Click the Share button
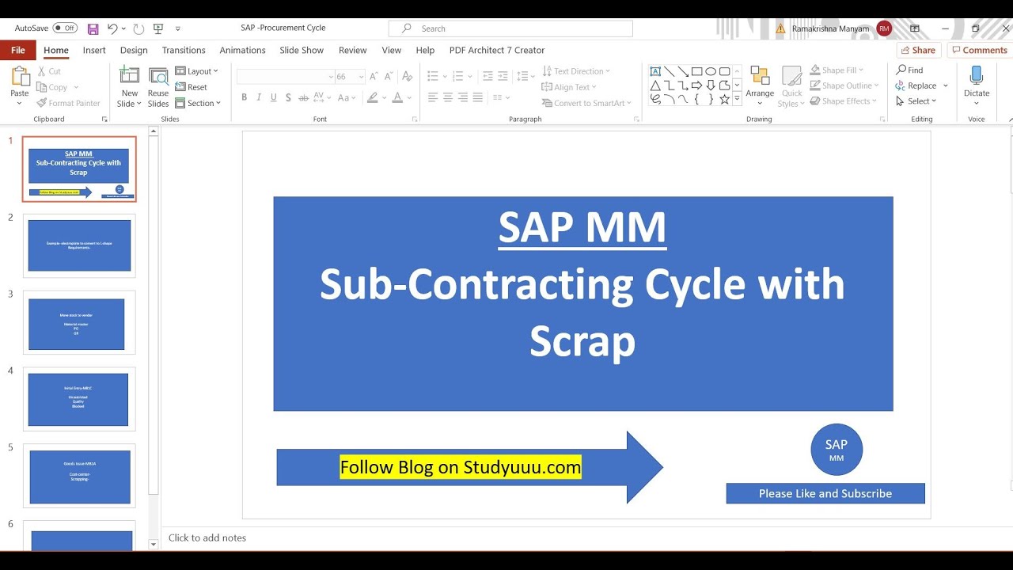Viewport: 1013px width, 570px height. pos(918,50)
